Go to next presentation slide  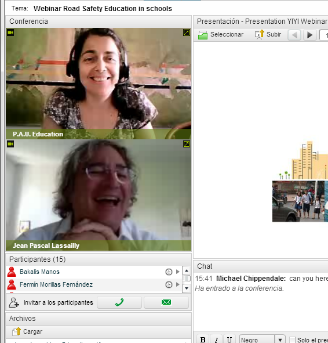pyautogui.click(x=310, y=35)
